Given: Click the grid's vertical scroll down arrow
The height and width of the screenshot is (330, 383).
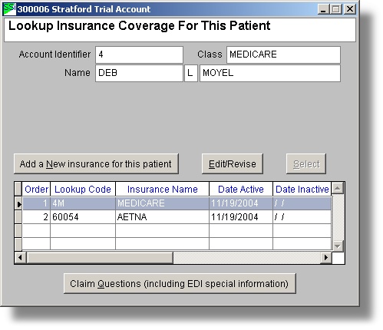Looking at the screenshot, I should [x=338, y=246].
